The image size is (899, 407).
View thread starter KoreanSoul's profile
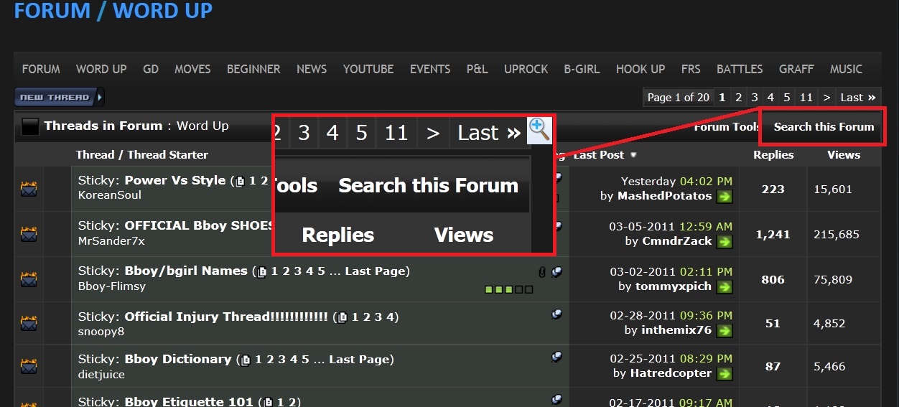110,195
